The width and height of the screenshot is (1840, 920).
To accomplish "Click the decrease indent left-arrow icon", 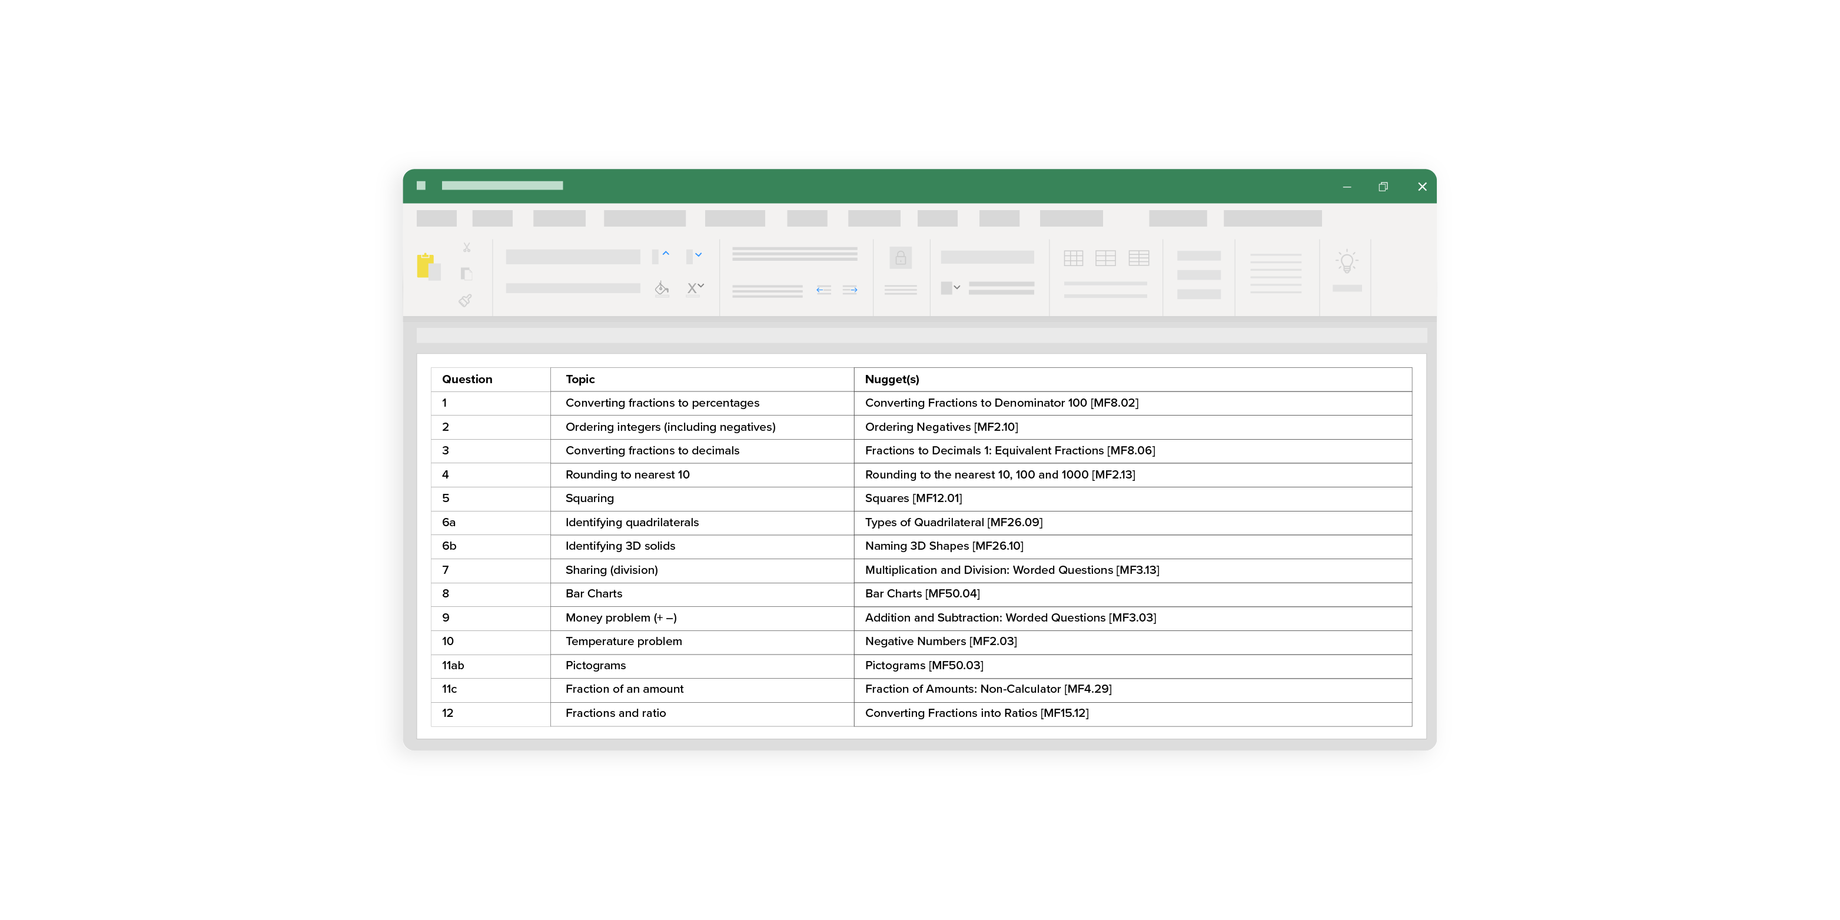I will tap(823, 290).
